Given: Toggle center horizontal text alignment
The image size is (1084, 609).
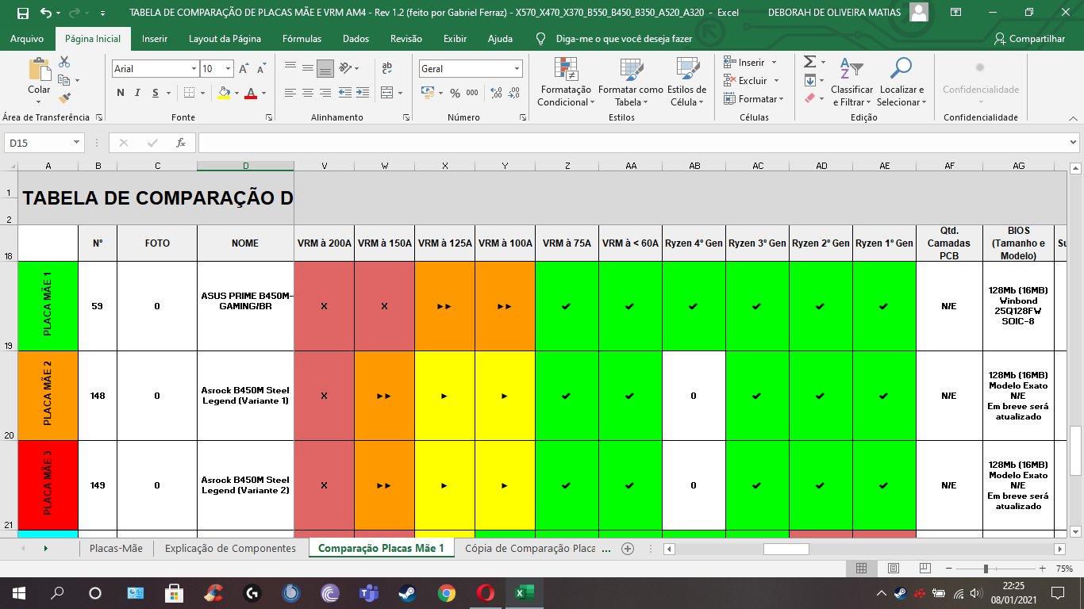Looking at the screenshot, I should tap(308, 93).
